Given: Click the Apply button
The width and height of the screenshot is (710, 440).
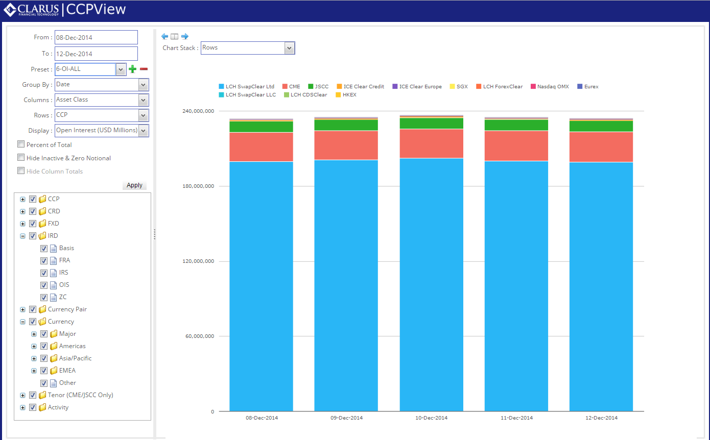Looking at the screenshot, I should point(134,185).
